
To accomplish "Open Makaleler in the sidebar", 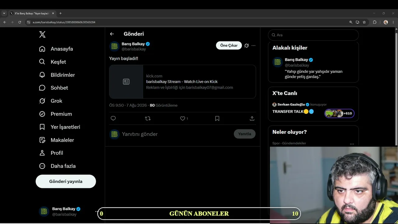I will click(57, 140).
